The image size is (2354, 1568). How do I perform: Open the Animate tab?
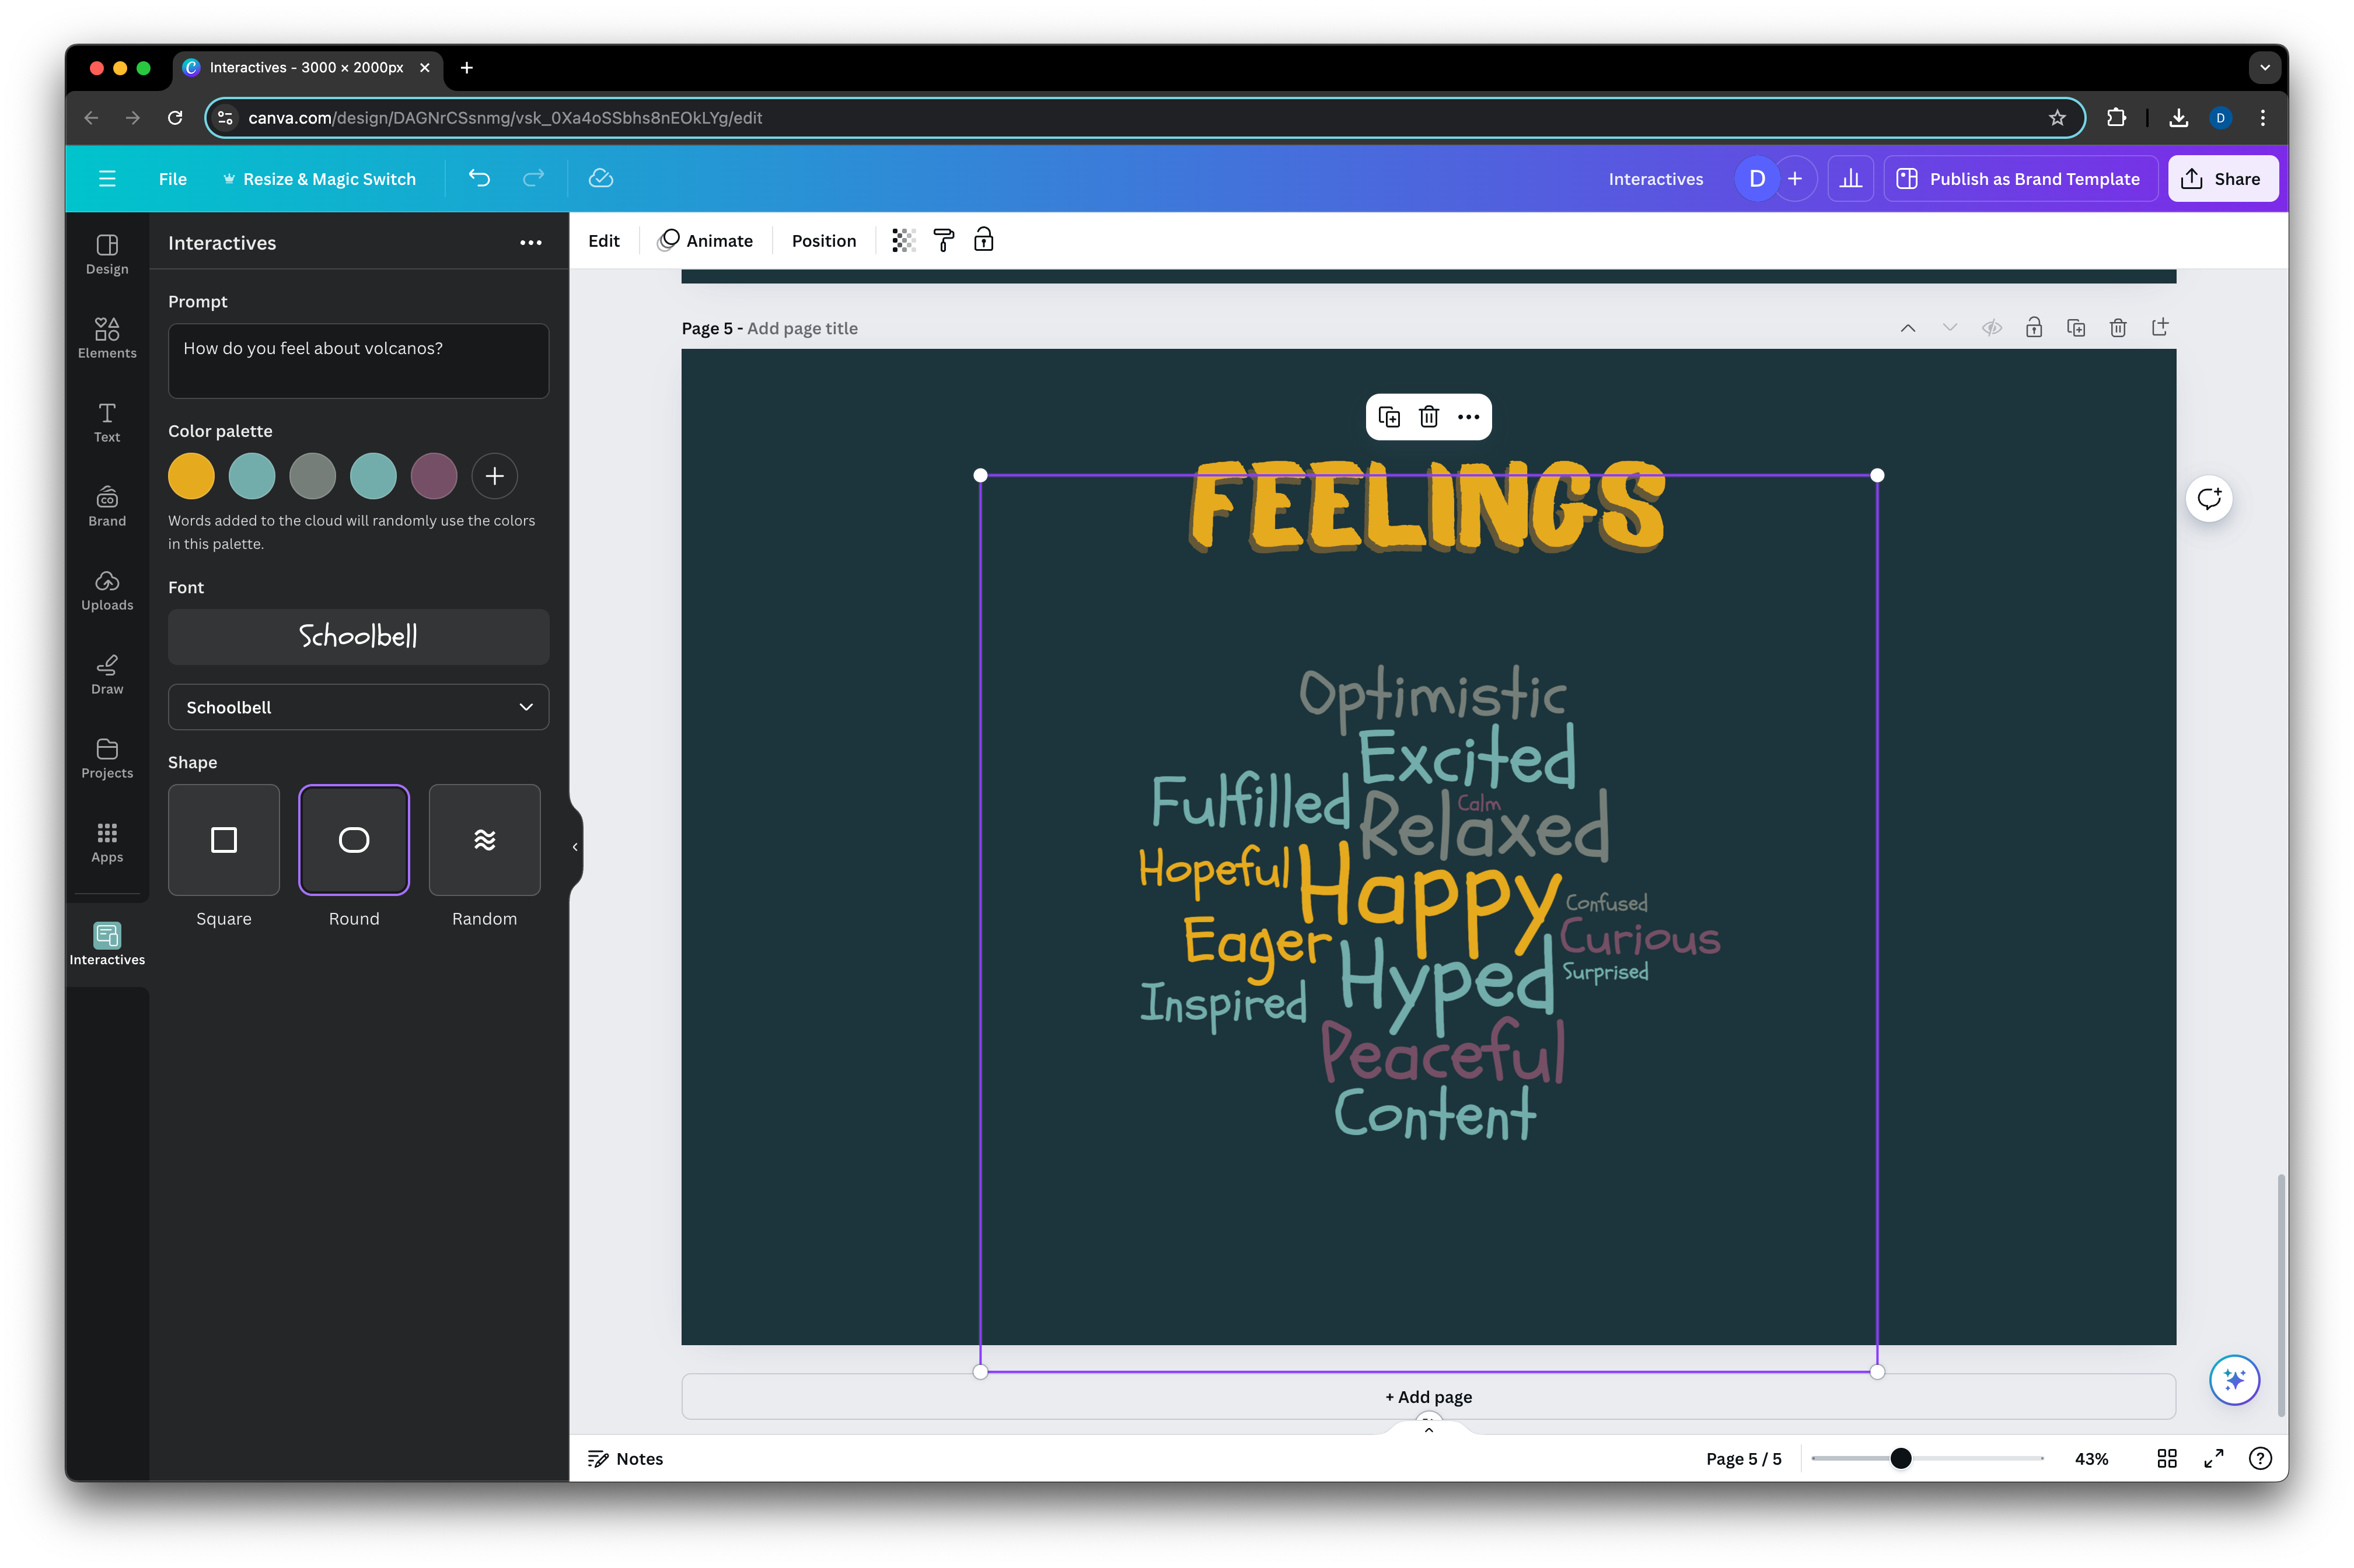[705, 240]
